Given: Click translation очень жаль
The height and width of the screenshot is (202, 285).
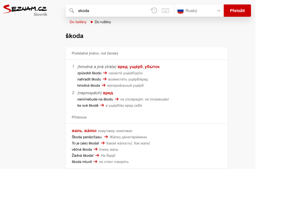Looking at the screenshot, I should point(108,149).
